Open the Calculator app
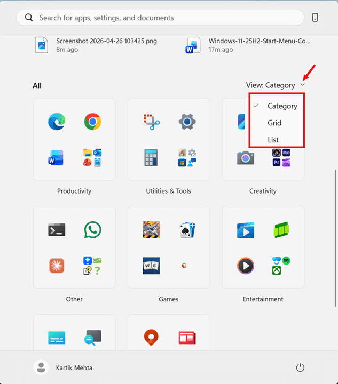The height and width of the screenshot is (384, 338). pyautogui.click(x=151, y=157)
